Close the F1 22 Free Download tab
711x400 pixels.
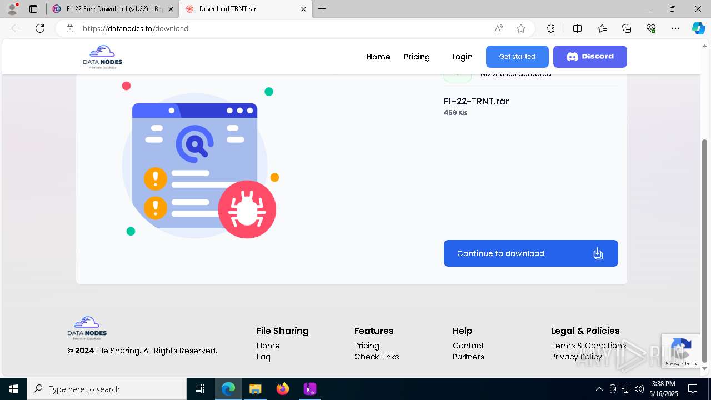click(171, 9)
